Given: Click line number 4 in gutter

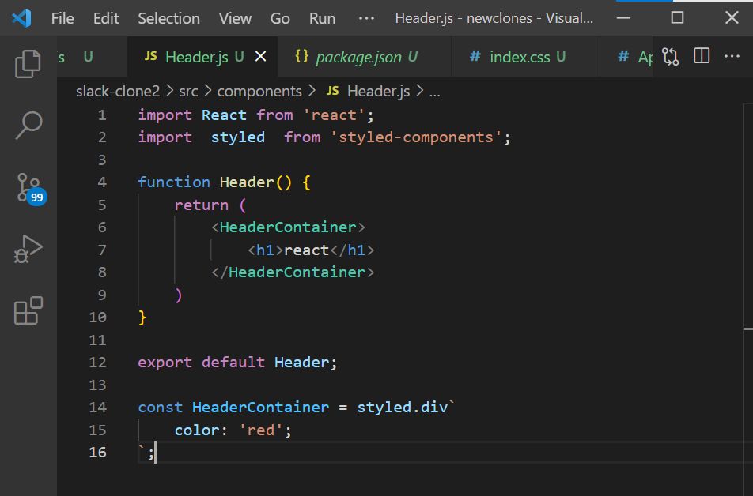Looking at the screenshot, I should pyautogui.click(x=102, y=182).
